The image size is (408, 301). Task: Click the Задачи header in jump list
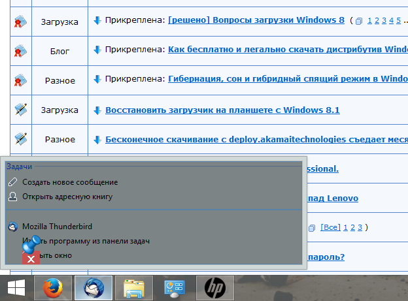19,166
